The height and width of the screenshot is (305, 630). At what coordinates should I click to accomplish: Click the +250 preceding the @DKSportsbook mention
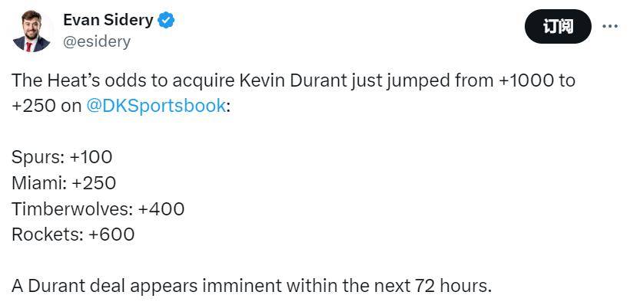tap(33, 106)
